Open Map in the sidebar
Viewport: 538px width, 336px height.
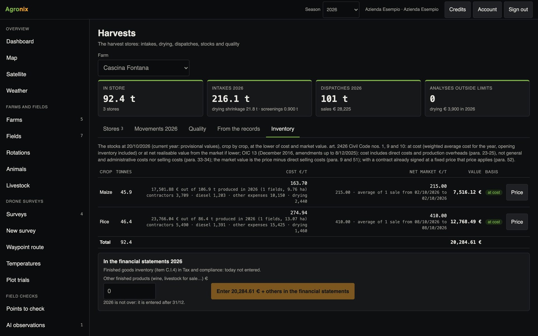pyautogui.click(x=45, y=58)
